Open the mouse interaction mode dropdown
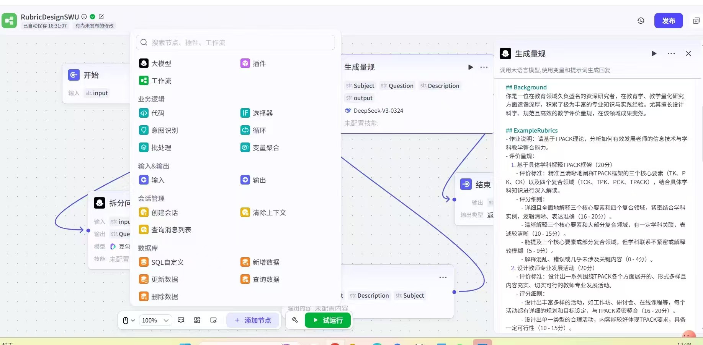 129,320
